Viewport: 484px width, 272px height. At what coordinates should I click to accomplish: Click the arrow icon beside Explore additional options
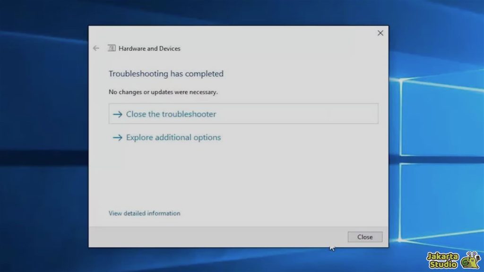pyautogui.click(x=117, y=138)
